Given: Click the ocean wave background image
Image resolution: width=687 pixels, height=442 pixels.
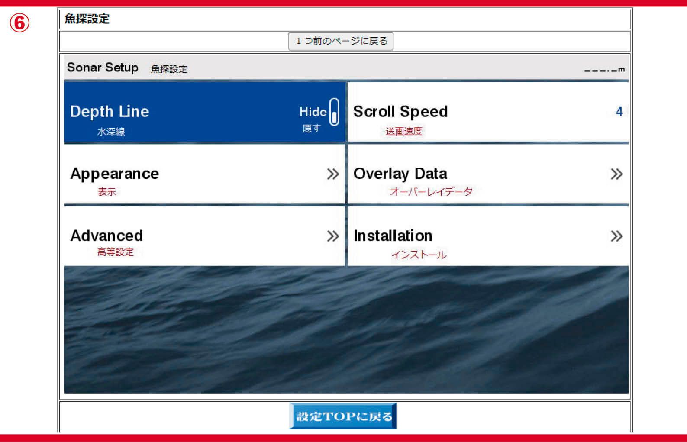Looking at the screenshot, I should (346, 329).
